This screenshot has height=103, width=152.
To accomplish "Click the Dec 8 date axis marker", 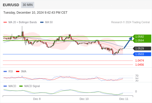I will (x=37, y=99).
